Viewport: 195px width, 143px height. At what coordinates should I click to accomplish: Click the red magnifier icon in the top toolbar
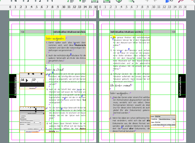coord(181,1)
